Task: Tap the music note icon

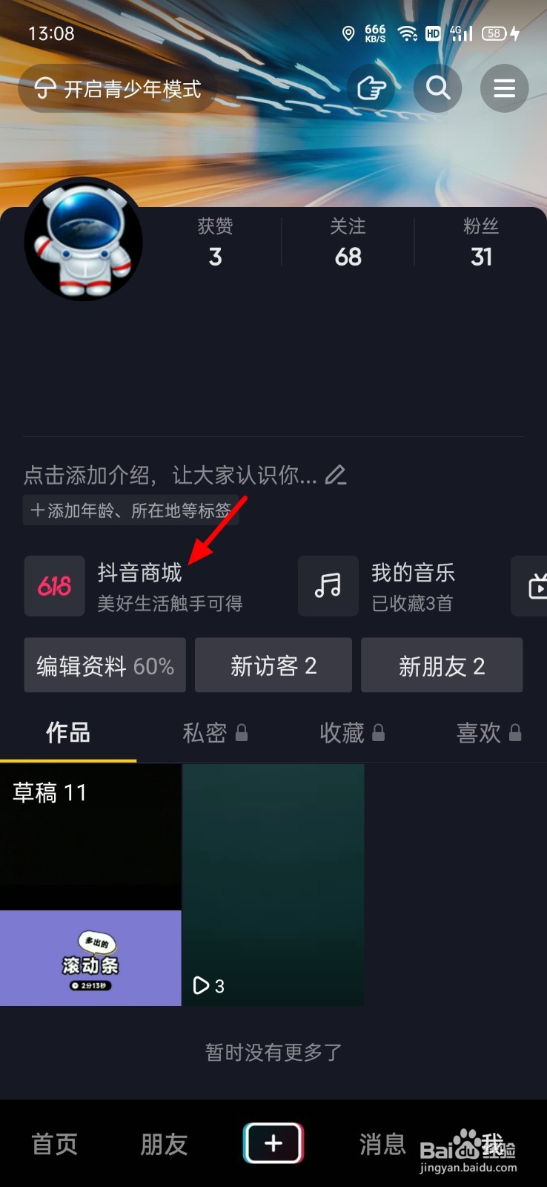Action: [x=328, y=586]
